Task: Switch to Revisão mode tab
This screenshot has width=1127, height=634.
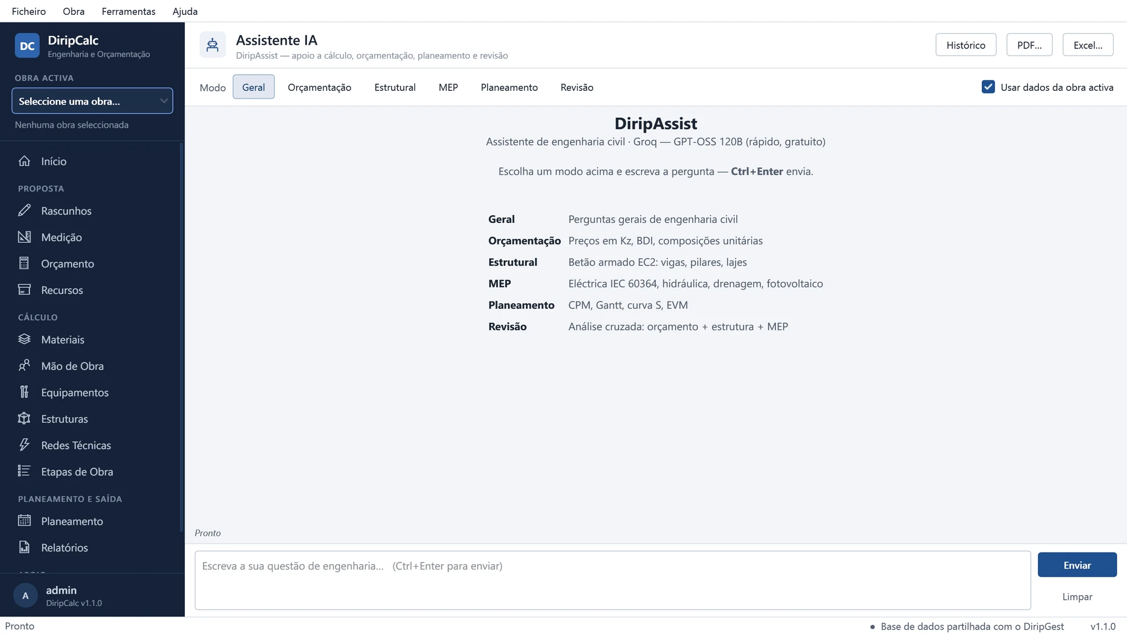Action: click(x=577, y=87)
